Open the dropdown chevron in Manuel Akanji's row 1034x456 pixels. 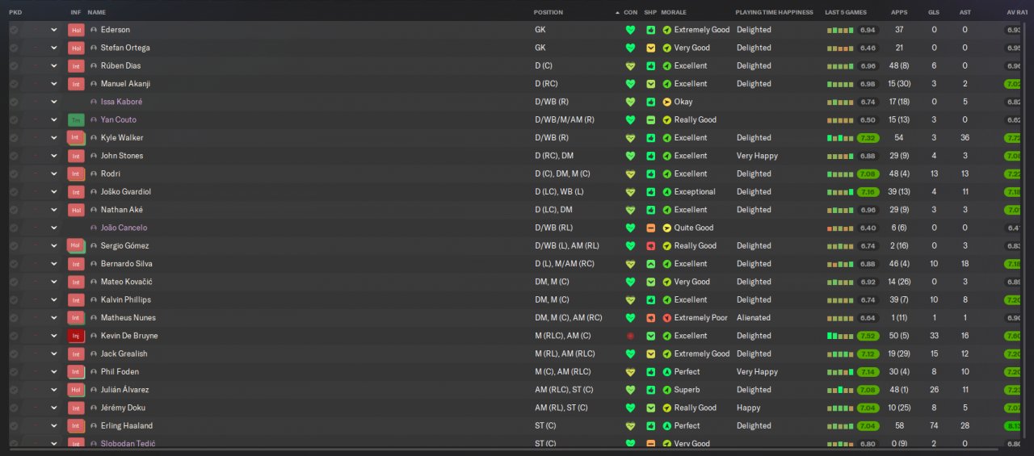point(54,84)
